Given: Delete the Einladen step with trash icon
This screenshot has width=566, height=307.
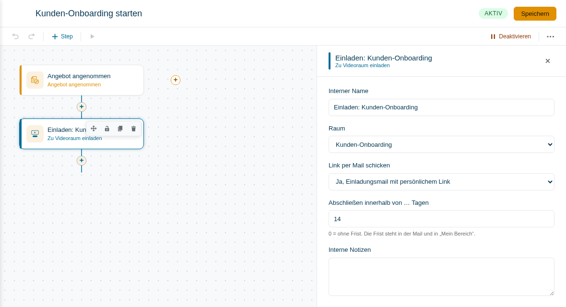Looking at the screenshot, I should [x=133, y=129].
